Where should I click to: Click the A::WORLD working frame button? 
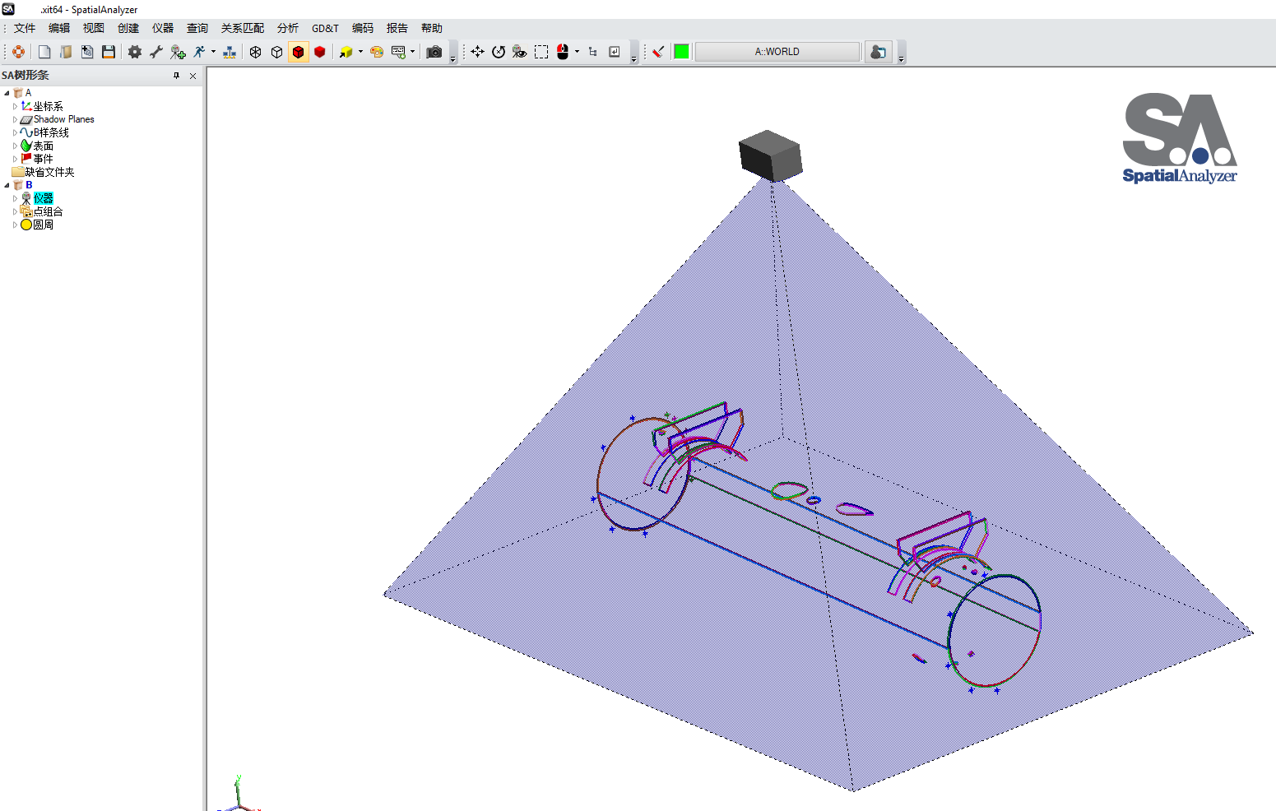click(777, 52)
